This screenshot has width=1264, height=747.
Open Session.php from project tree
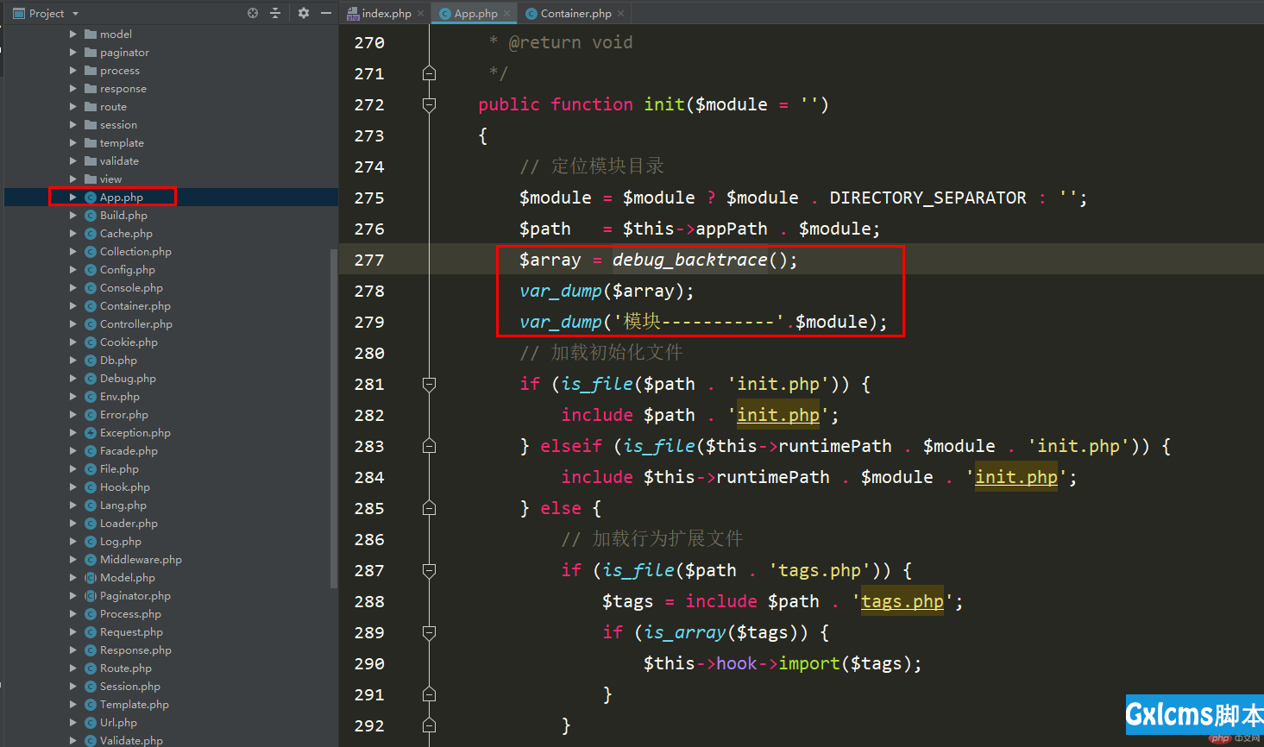130,687
